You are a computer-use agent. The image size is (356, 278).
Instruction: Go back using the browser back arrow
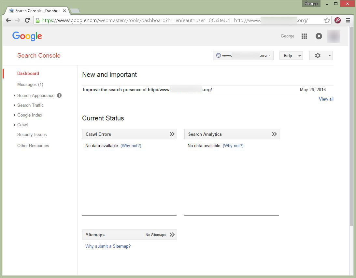coord(8,21)
